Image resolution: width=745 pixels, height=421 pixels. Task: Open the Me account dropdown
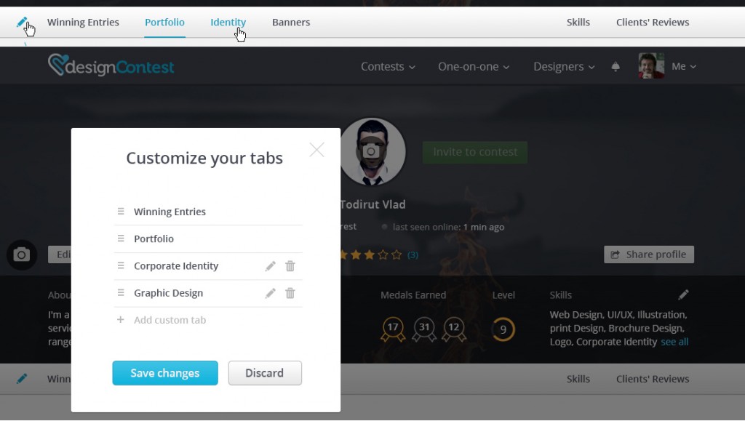(683, 67)
